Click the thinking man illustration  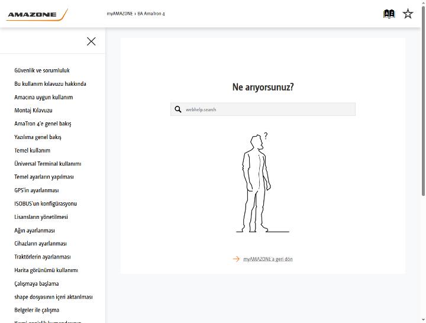[263, 183]
